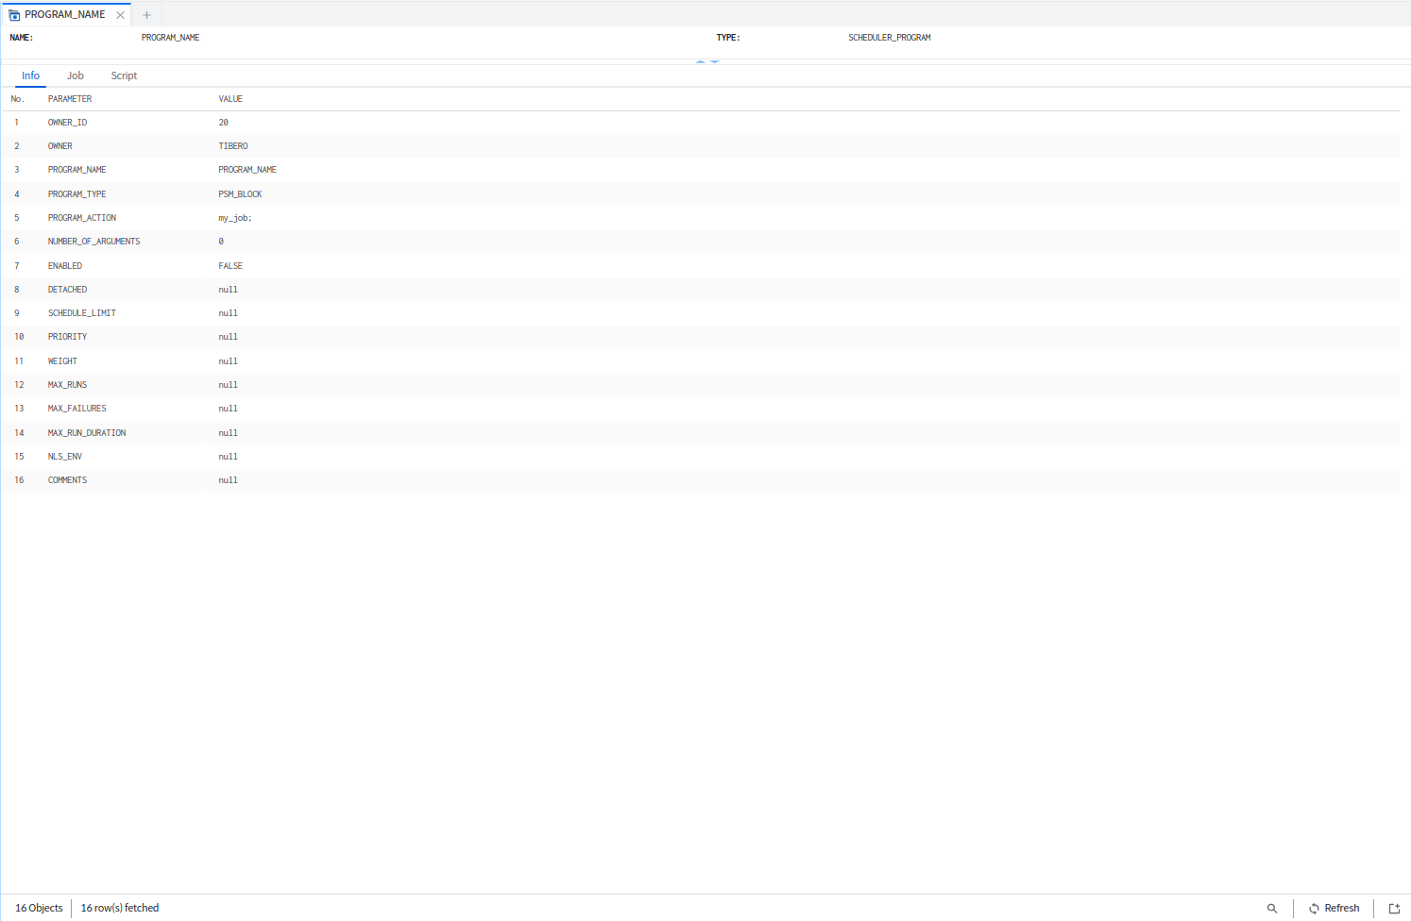The width and height of the screenshot is (1411, 921).
Task: Switch to the Job tab
Action: pos(75,75)
